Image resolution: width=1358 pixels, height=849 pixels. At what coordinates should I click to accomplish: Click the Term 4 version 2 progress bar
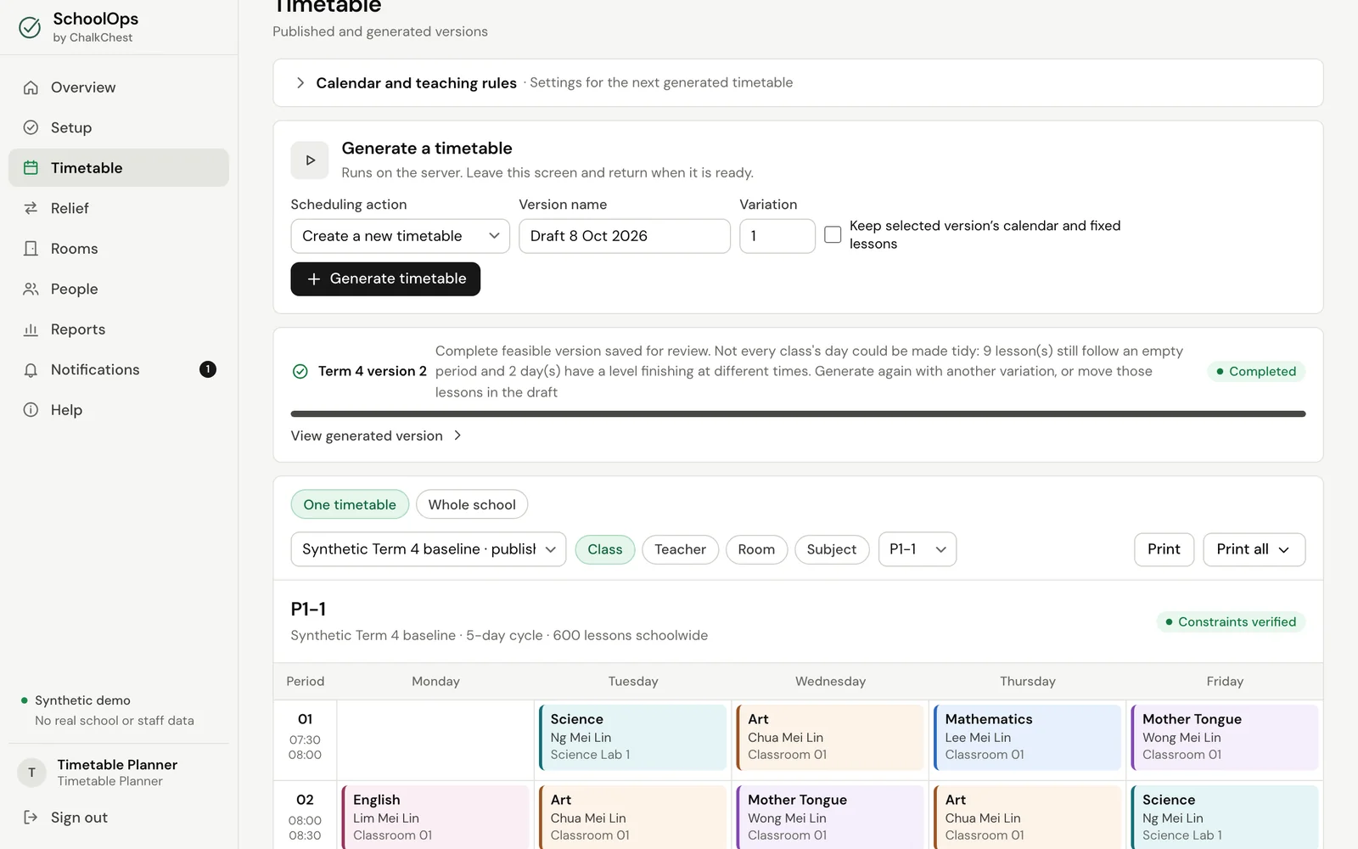tap(798, 414)
